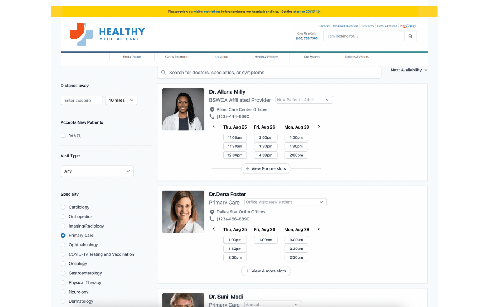Click Dr. Dena Foster's photo

[x=183, y=212]
